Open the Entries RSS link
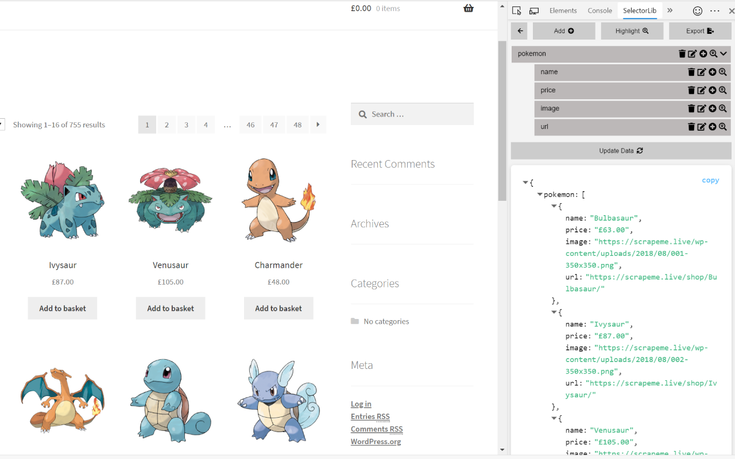The height and width of the screenshot is (459, 735). pos(370,417)
